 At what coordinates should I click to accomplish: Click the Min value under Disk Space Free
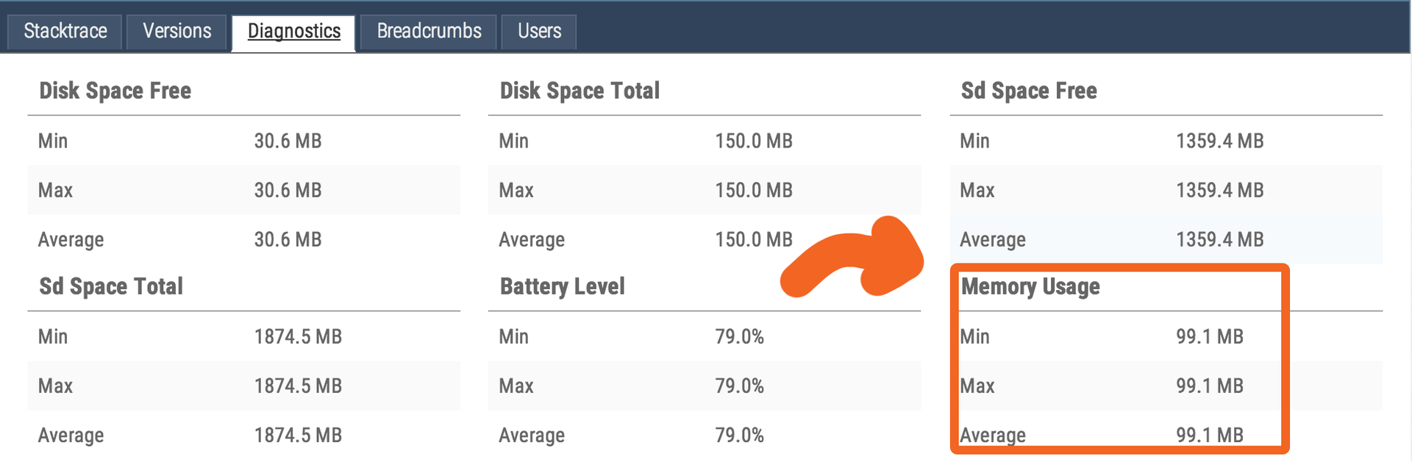click(x=288, y=141)
